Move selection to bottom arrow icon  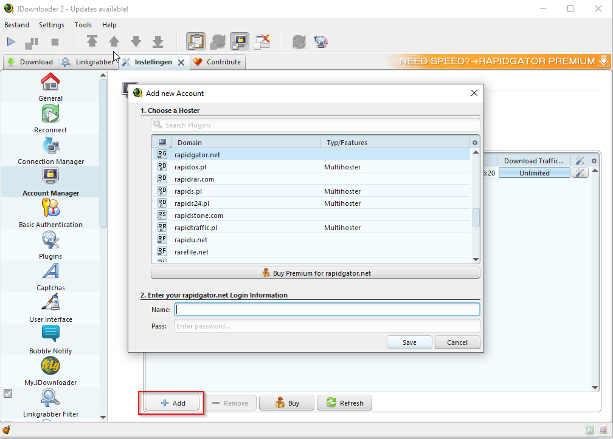pyautogui.click(x=158, y=41)
